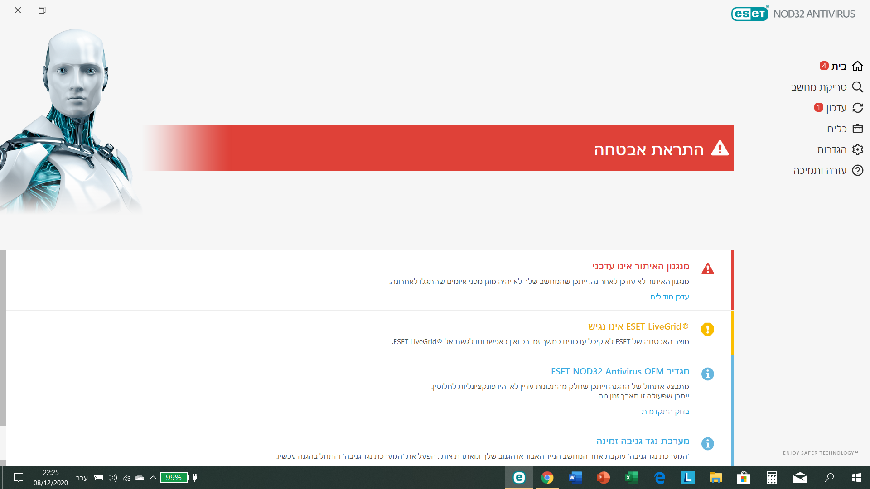Open Google Chrome from the taskbar
Screen dimensions: 870x489
coord(547,478)
